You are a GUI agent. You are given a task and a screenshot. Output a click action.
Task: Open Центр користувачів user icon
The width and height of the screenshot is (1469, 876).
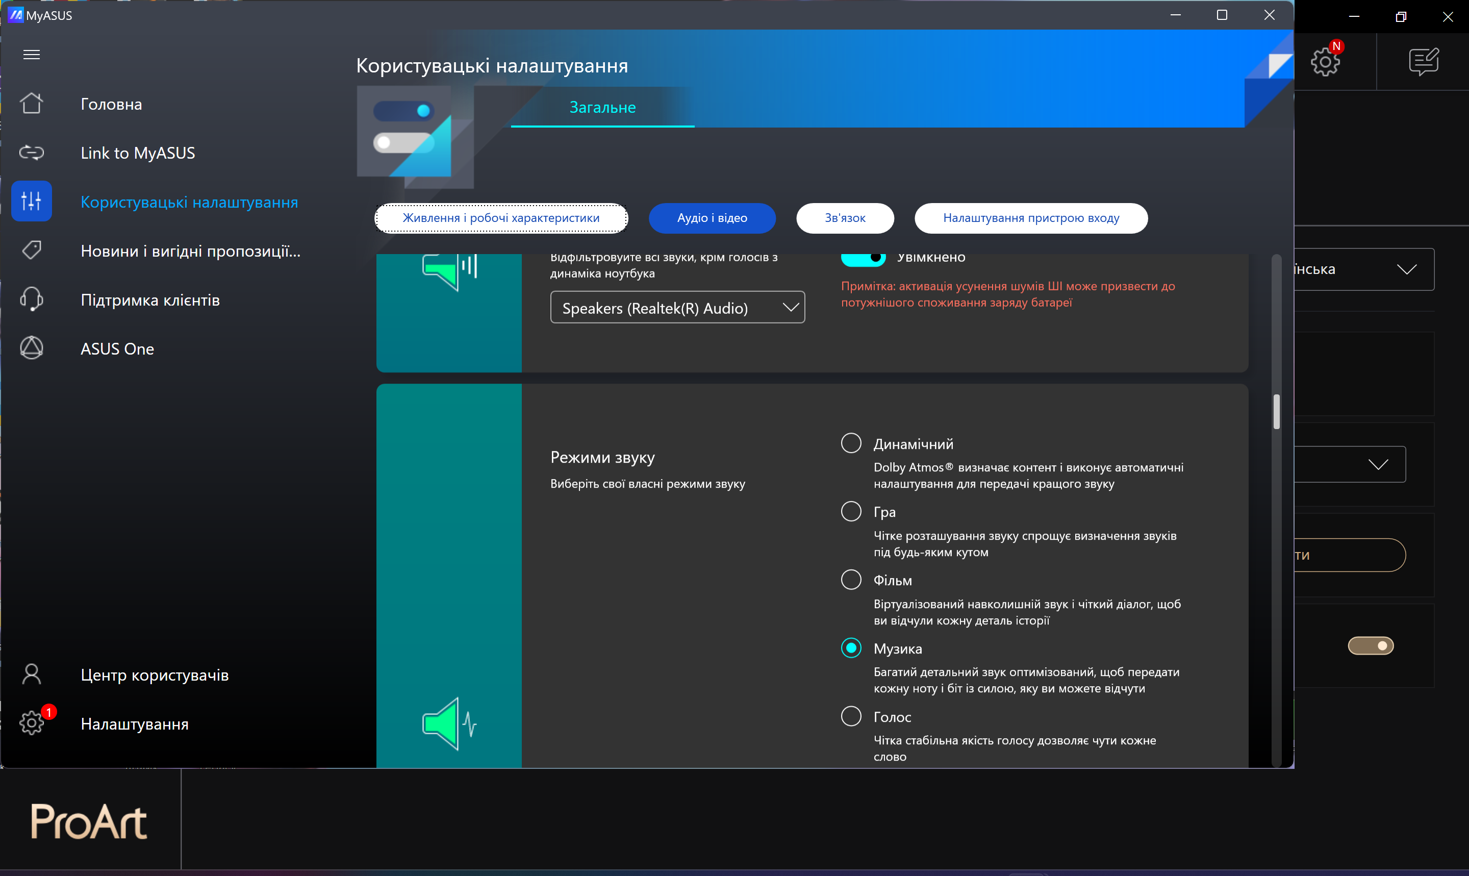point(31,674)
